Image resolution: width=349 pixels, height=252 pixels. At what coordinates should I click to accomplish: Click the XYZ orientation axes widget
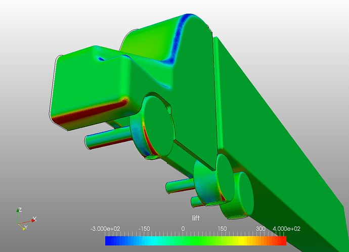tap(26, 219)
